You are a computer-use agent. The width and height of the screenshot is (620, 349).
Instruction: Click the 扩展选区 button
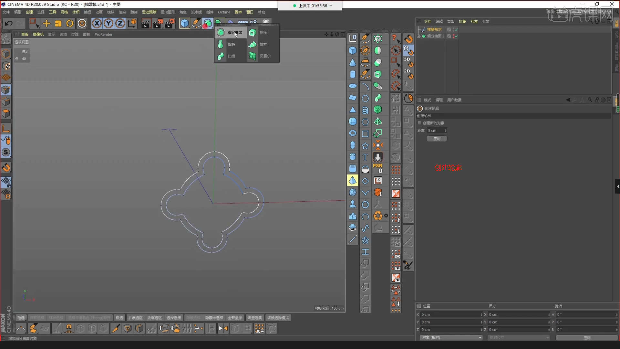point(136,318)
